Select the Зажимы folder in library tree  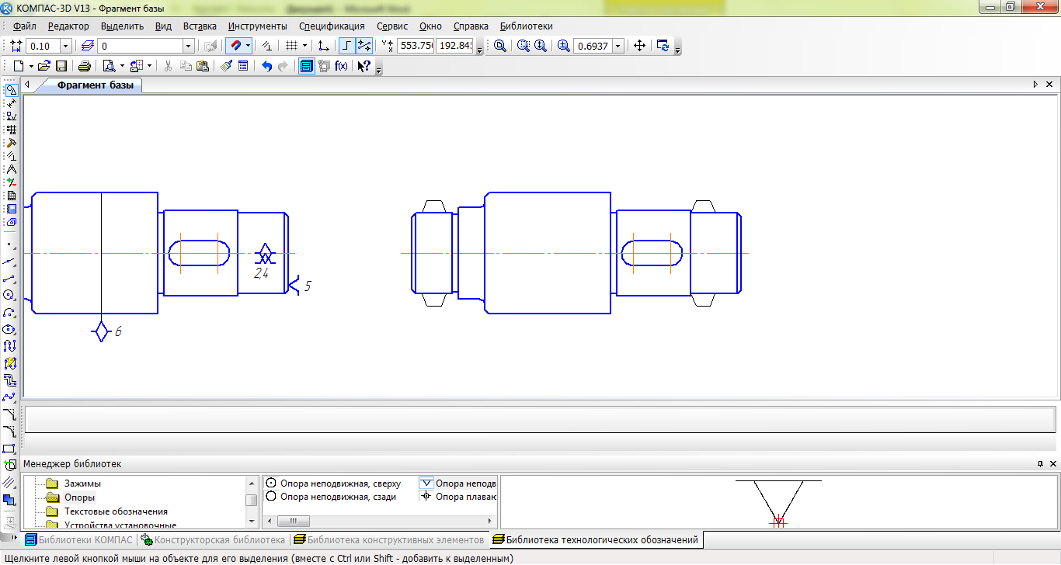(x=82, y=484)
